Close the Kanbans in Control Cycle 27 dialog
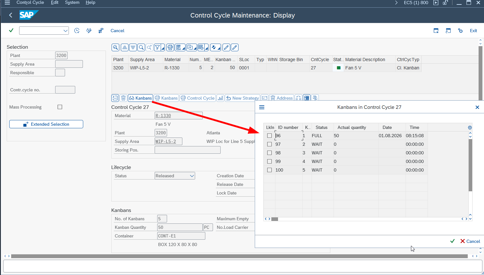 [x=477, y=107]
